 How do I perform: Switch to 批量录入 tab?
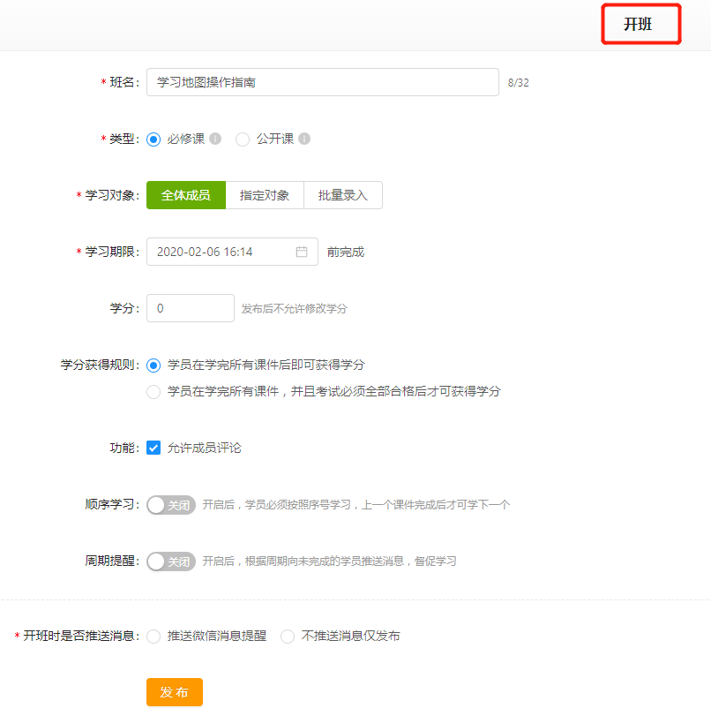click(x=343, y=195)
